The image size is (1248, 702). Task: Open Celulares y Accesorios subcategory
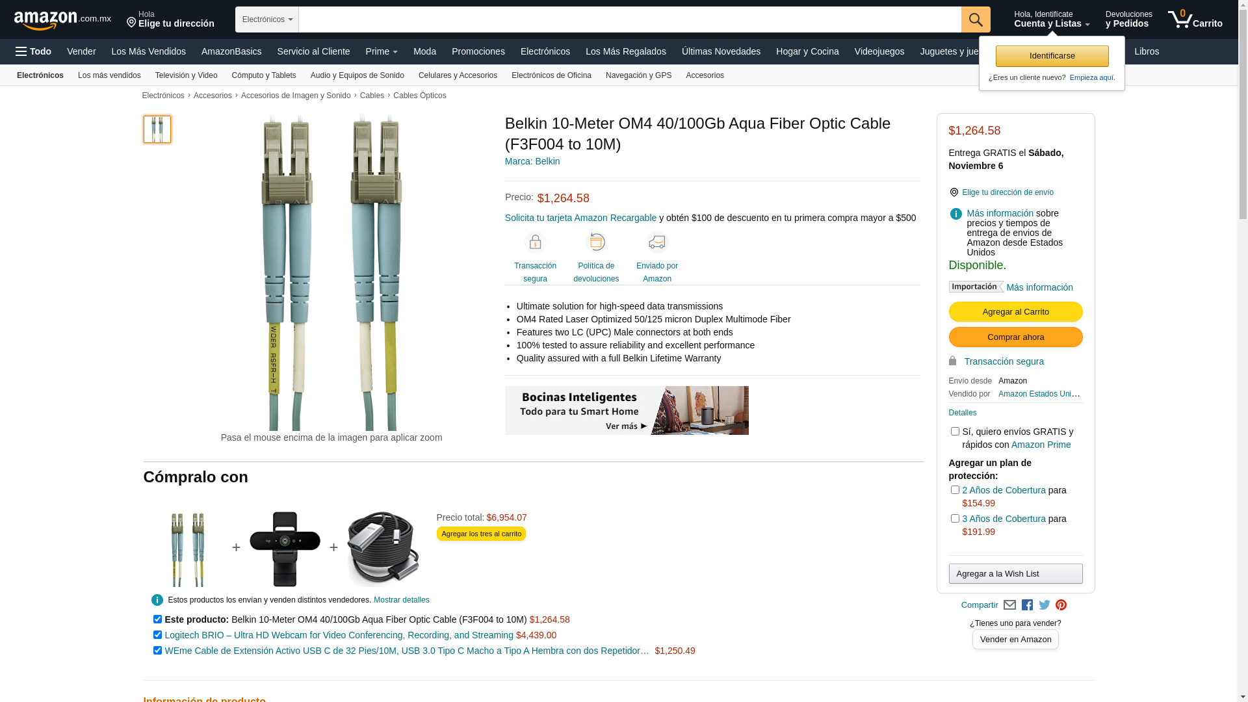458,75
